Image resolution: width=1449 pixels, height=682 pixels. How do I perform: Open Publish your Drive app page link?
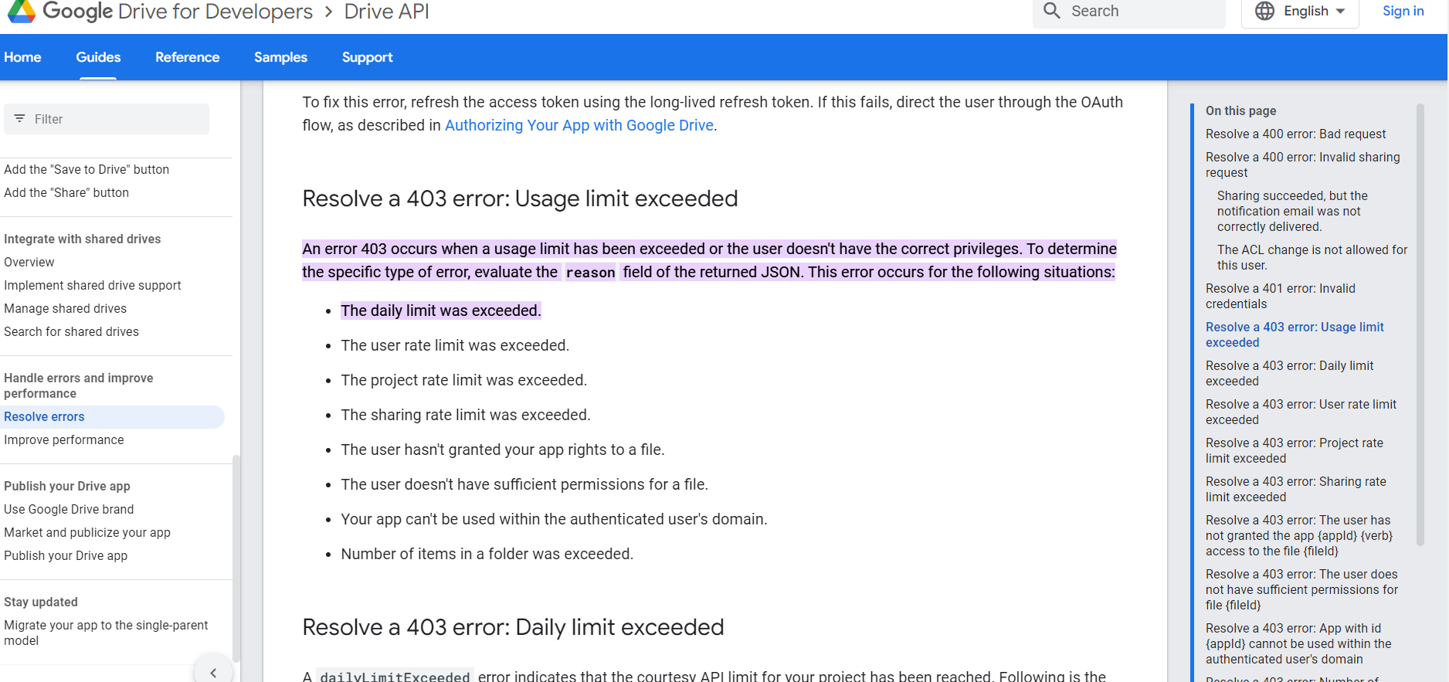coord(66,555)
